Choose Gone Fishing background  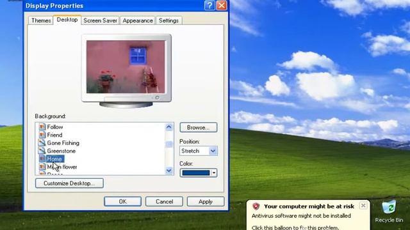click(63, 143)
